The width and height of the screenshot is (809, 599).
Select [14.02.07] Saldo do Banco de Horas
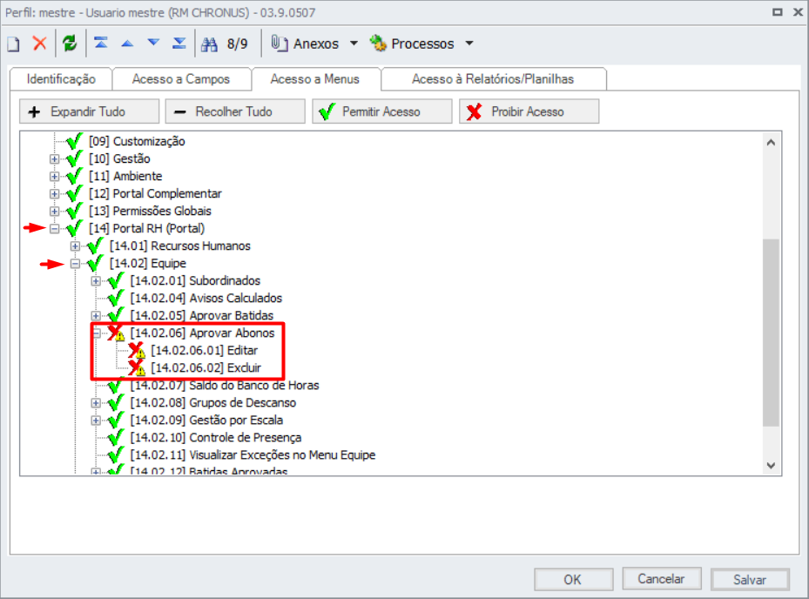point(225,386)
